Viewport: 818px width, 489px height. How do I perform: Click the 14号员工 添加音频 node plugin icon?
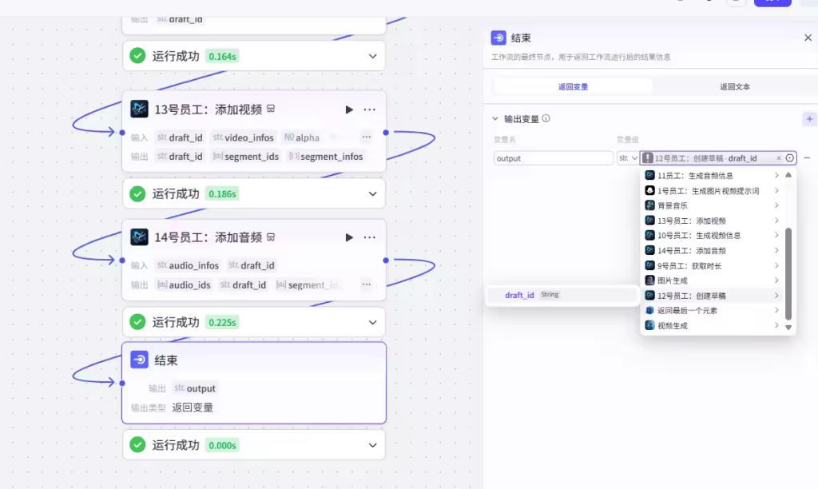pyautogui.click(x=140, y=237)
